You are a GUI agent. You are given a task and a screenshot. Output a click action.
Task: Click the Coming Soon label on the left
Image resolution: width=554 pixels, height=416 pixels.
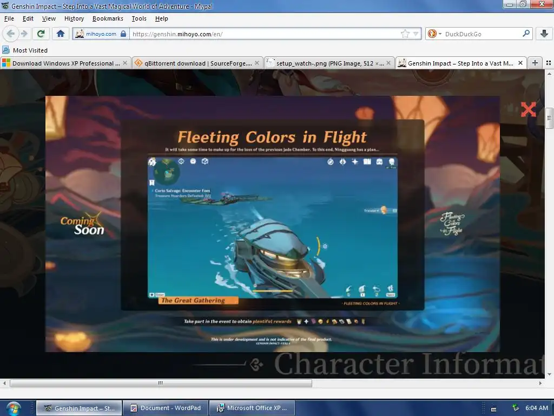pyautogui.click(x=82, y=225)
